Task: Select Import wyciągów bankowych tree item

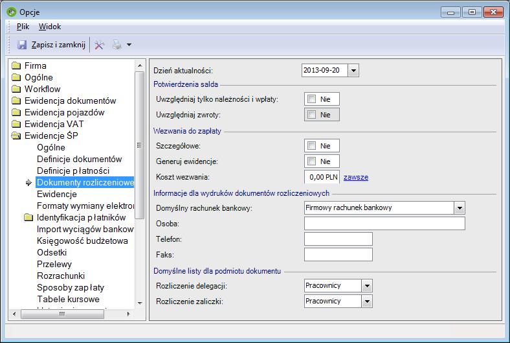Action: coord(85,229)
